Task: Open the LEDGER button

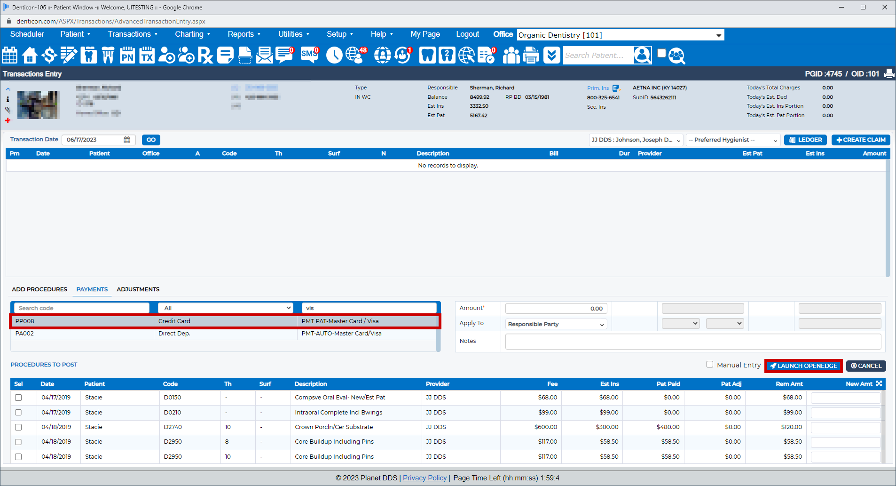Action: click(805, 140)
